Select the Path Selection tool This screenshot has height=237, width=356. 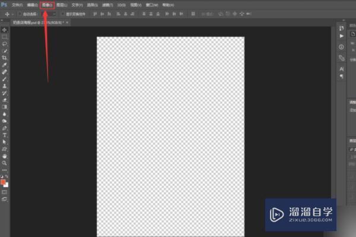(4, 142)
